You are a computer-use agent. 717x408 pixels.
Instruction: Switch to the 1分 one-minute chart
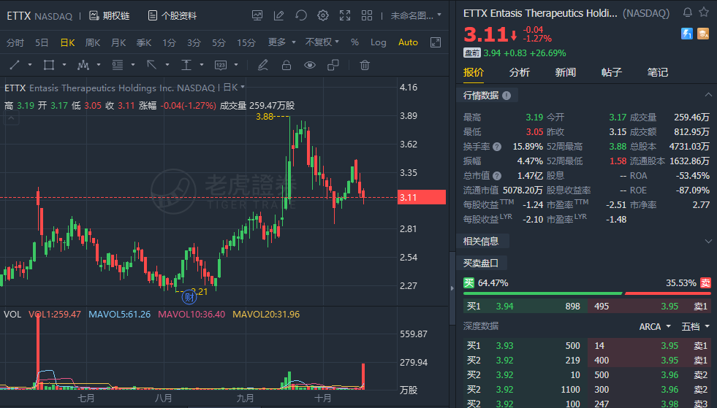click(169, 42)
